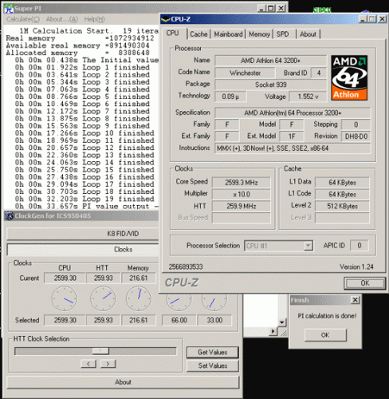Click the Selected 33.00 clock field

pyautogui.click(x=214, y=320)
